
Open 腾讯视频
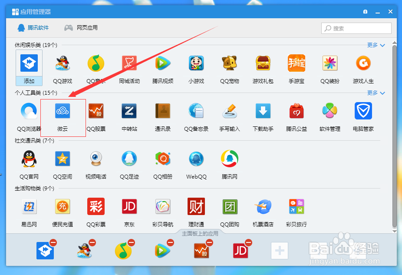[163, 69]
